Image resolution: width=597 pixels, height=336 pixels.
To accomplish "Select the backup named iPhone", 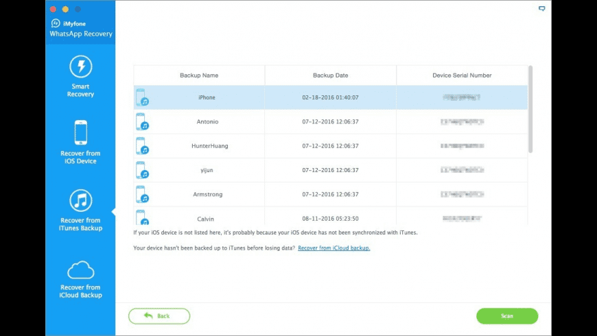I will point(207,97).
